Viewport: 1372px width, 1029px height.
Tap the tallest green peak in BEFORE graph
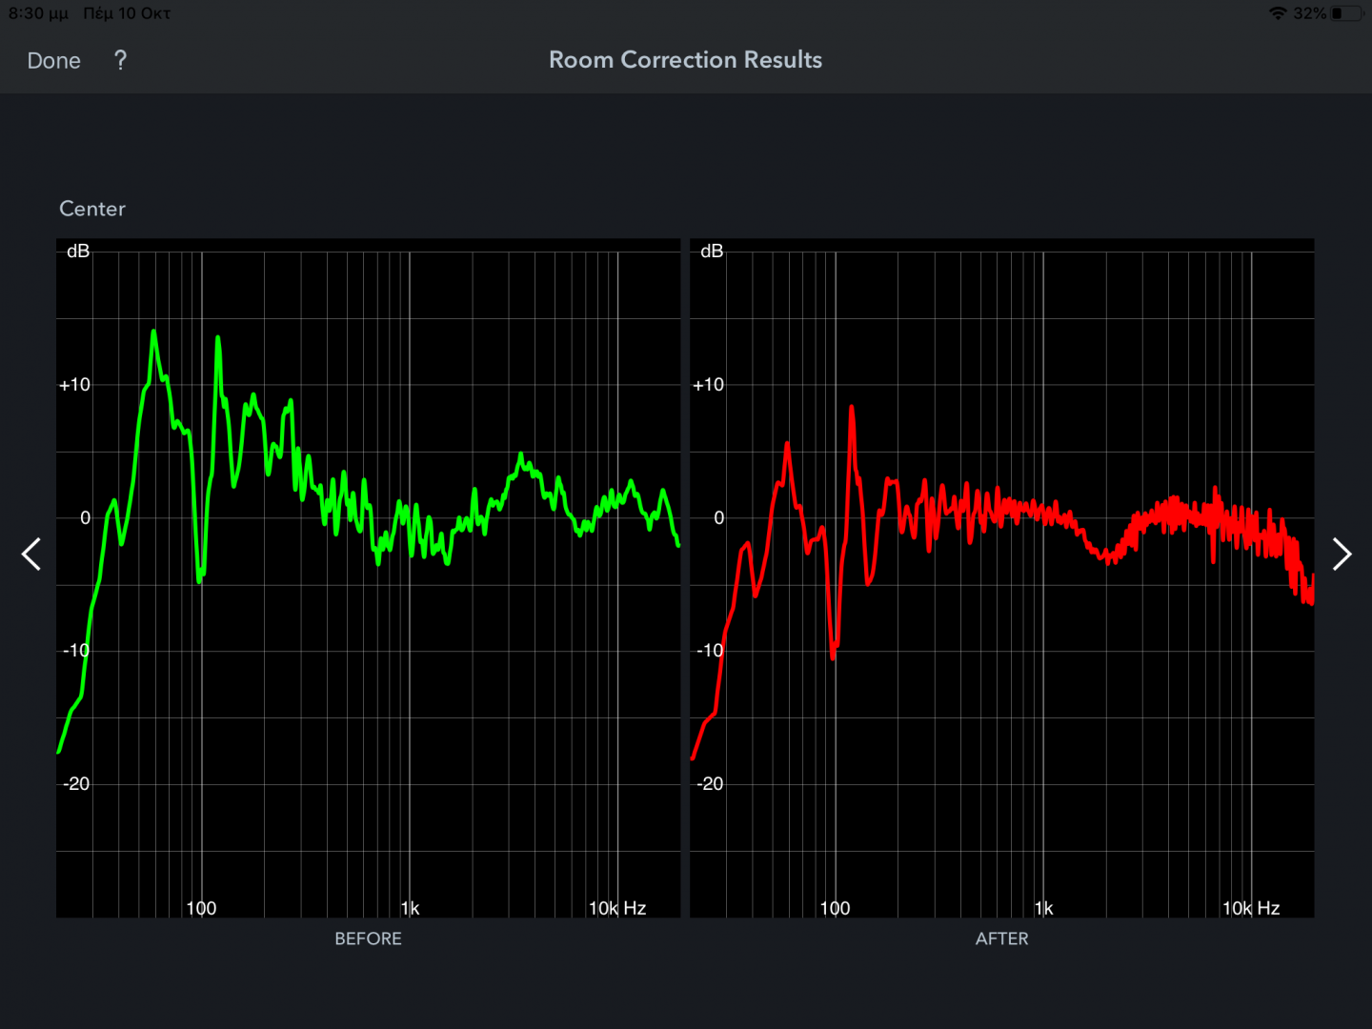pos(153,333)
